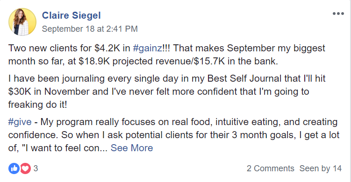Viewport: 351px width, 182px height.
Task: Click the "freaking do it!" line
Action: pos(37,105)
